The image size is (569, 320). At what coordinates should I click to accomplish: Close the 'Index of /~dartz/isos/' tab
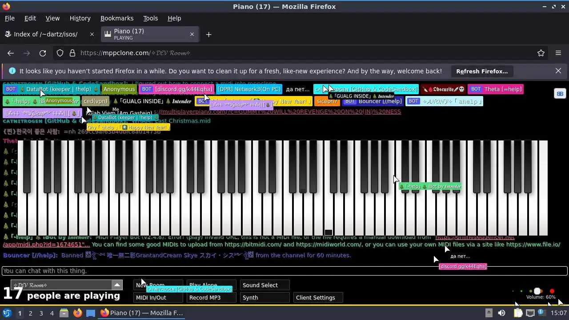(x=92, y=34)
